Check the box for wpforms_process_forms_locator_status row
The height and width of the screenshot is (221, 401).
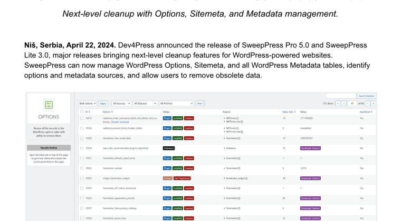tap(82, 128)
